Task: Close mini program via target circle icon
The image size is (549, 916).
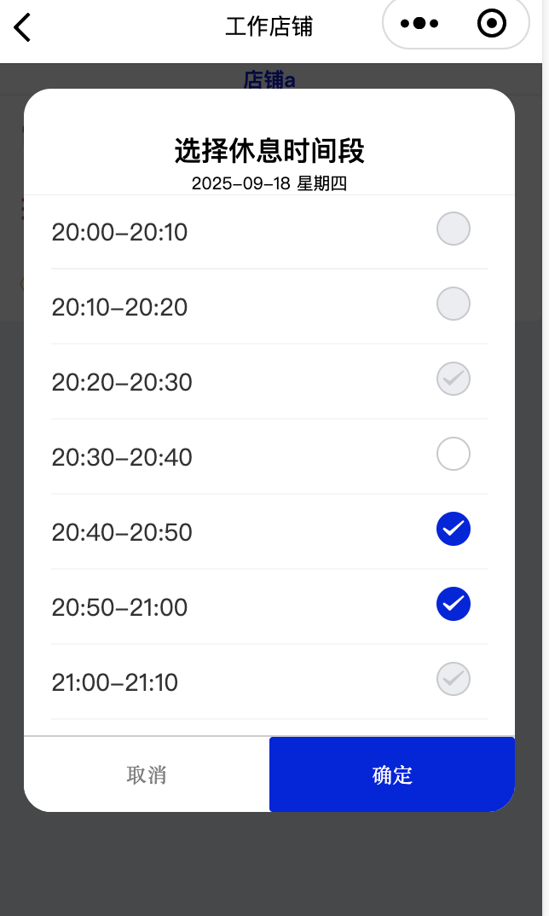Action: [492, 24]
